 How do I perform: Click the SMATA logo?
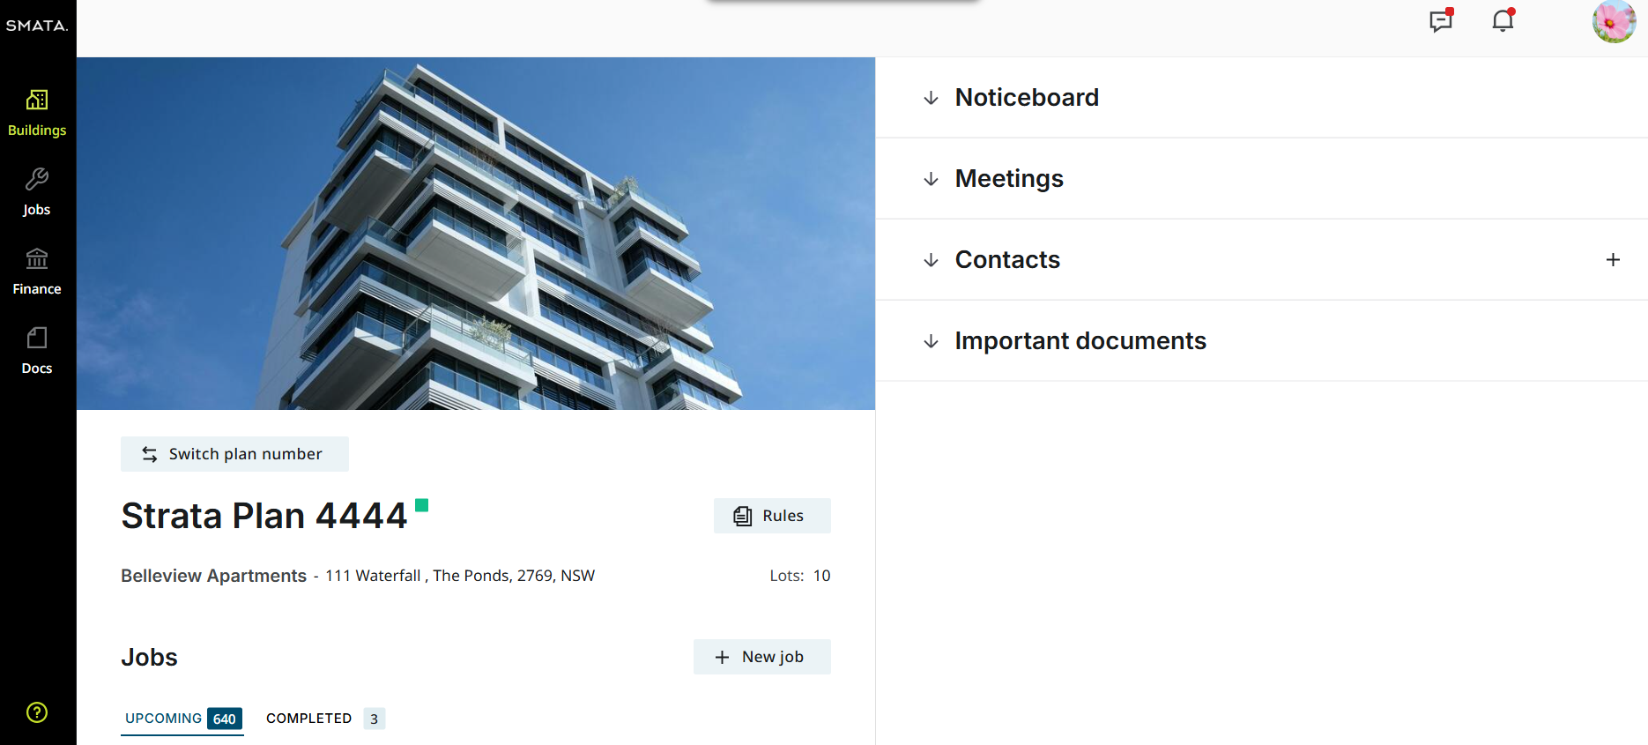37,26
